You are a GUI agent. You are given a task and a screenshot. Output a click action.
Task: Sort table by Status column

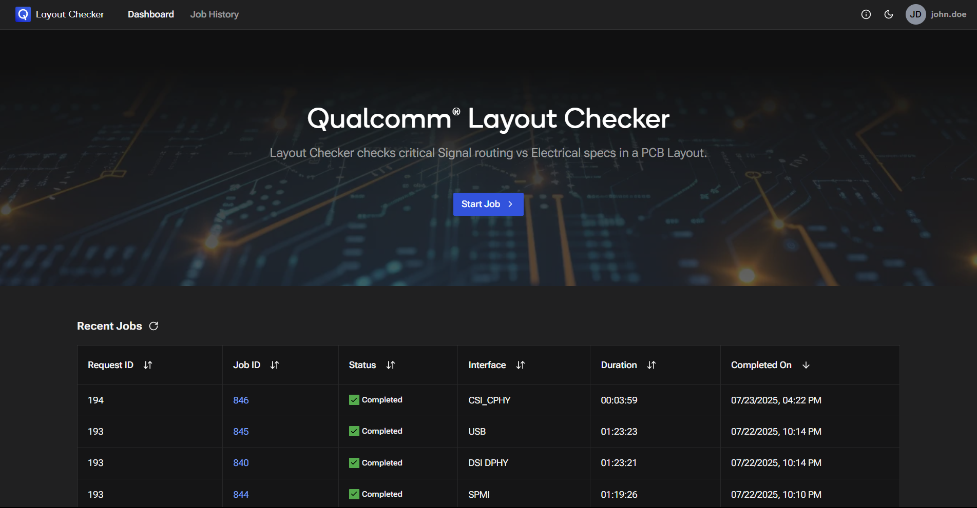391,365
